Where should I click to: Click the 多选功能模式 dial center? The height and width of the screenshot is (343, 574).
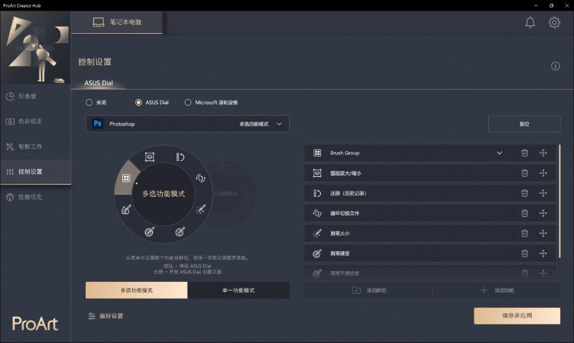tap(163, 193)
